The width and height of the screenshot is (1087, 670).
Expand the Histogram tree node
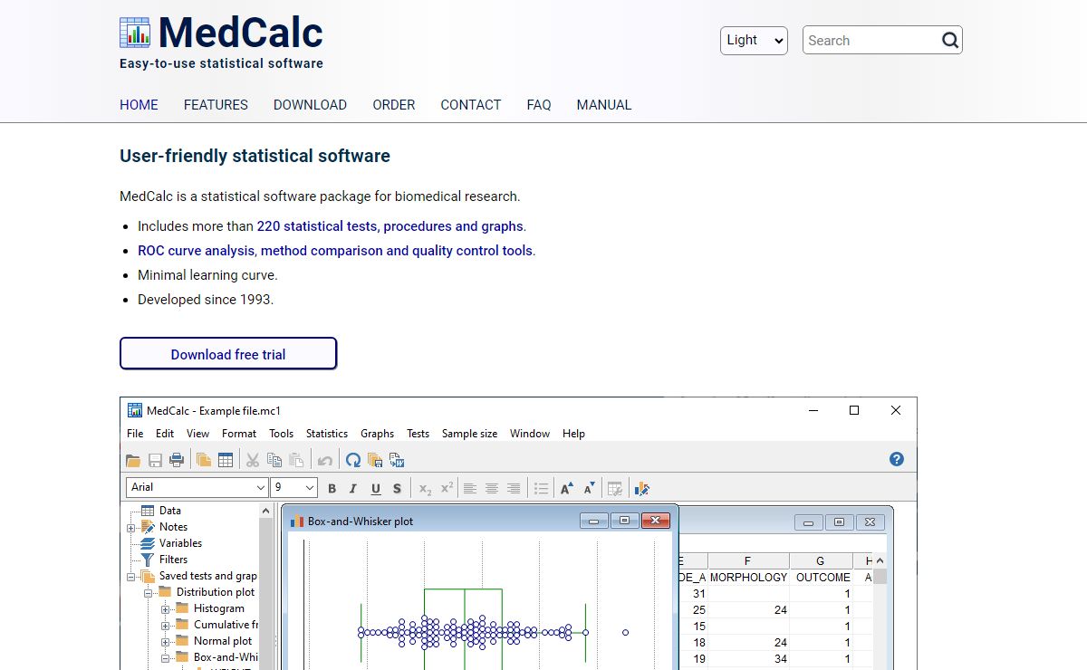point(165,608)
